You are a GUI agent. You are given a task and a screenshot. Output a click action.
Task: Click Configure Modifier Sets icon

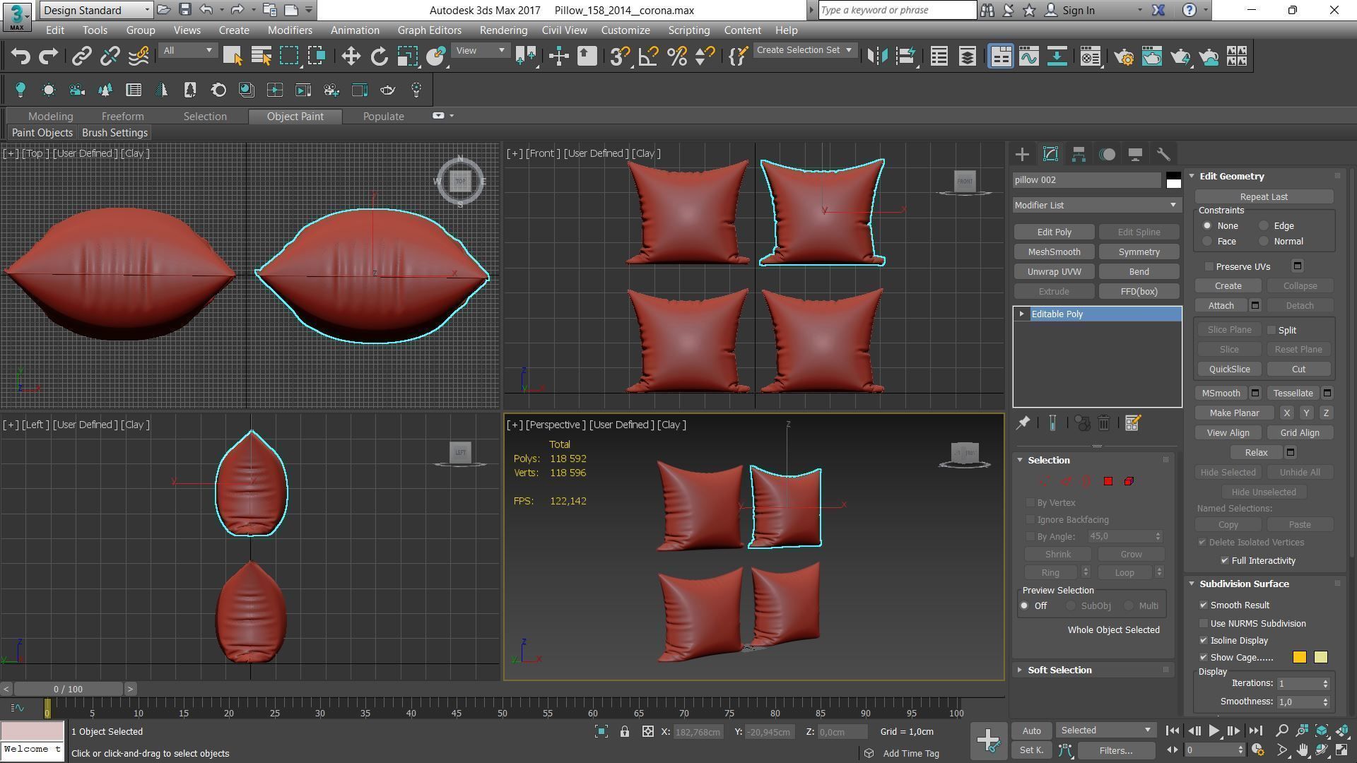(1132, 422)
